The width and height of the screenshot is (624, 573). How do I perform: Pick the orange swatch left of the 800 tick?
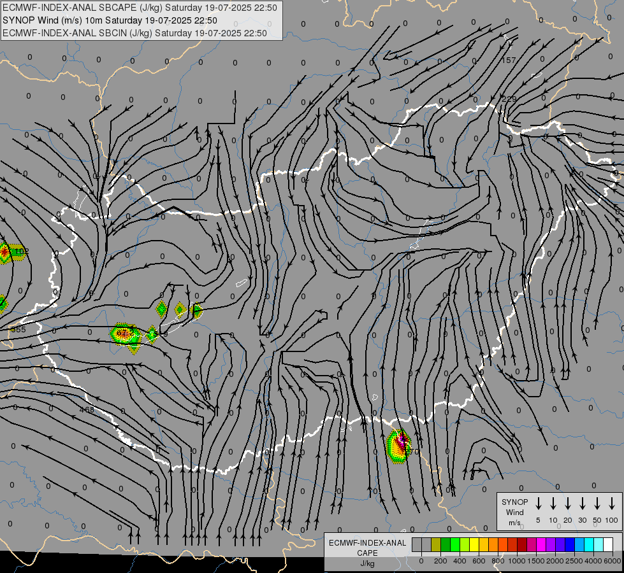click(x=493, y=544)
